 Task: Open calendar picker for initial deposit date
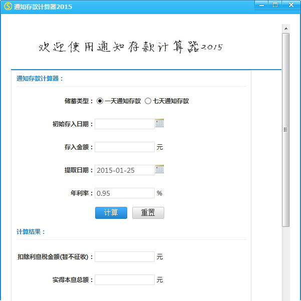click(159, 123)
